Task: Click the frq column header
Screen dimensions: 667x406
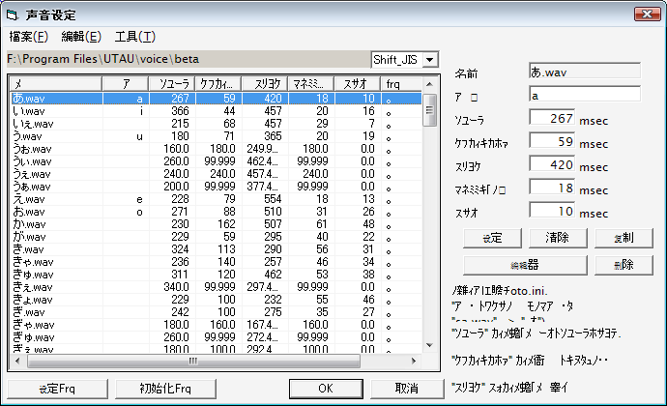Action: click(x=401, y=84)
